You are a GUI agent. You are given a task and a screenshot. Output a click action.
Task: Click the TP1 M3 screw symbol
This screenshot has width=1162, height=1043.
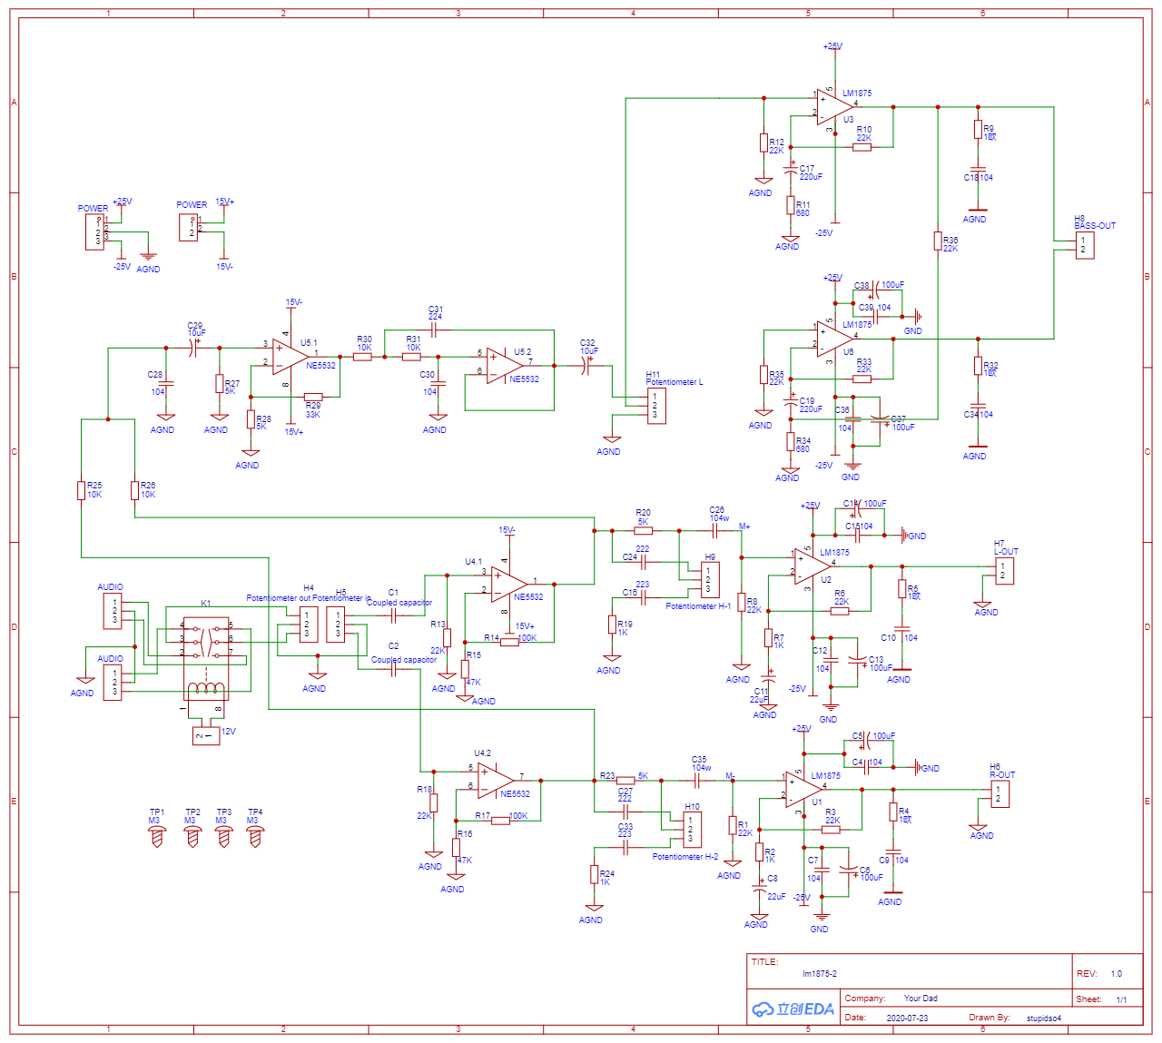click(x=157, y=836)
